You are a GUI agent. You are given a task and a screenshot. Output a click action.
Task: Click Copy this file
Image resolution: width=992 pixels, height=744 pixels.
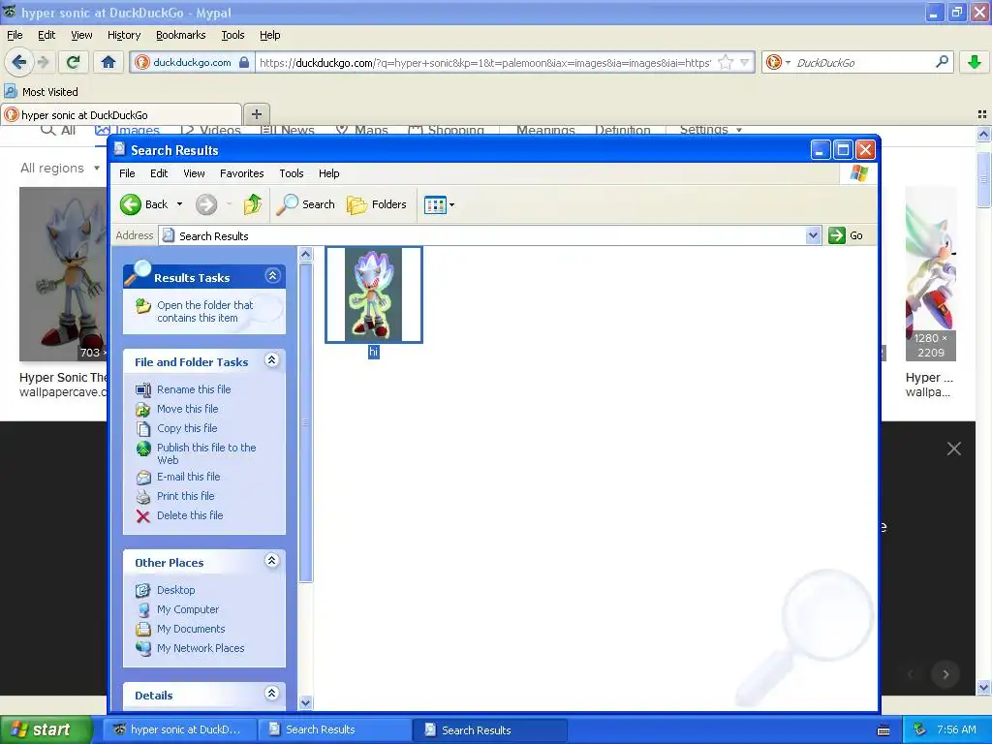pyautogui.click(x=187, y=428)
